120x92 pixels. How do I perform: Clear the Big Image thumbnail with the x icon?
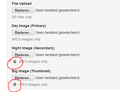point(15,85)
